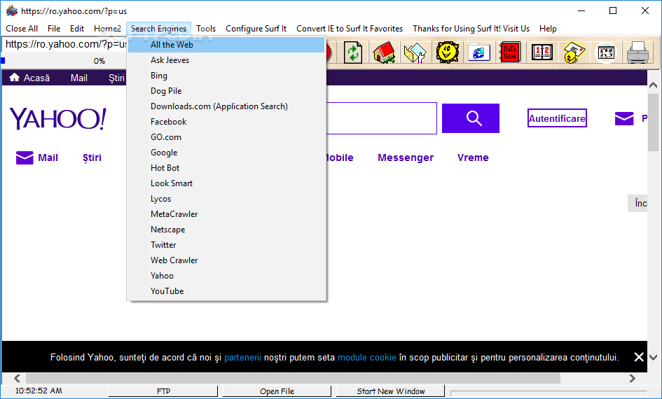
Task: Click the Autentificare sign-in button
Action: tap(557, 118)
